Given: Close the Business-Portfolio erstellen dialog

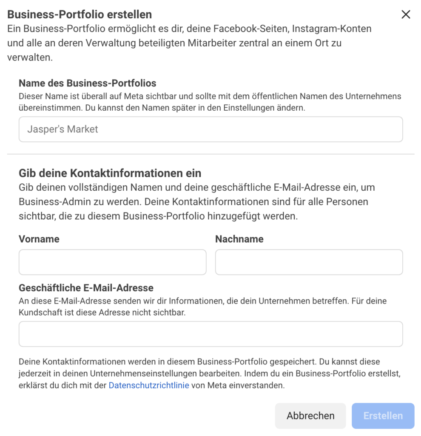Looking at the screenshot, I should tap(406, 15).
